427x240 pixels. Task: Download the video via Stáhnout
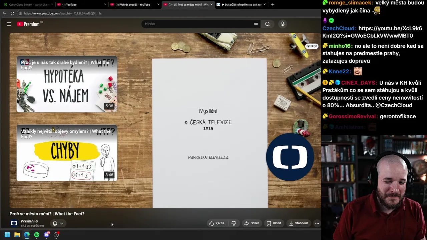(299, 223)
